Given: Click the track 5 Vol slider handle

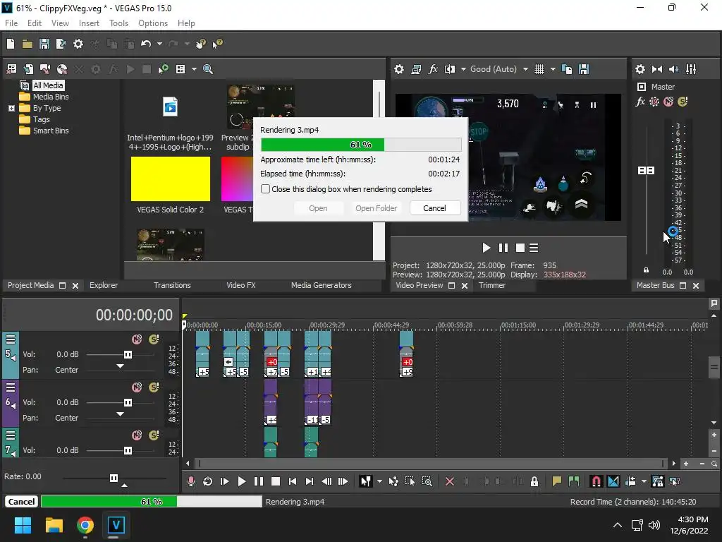Looking at the screenshot, I should point(128,354).
